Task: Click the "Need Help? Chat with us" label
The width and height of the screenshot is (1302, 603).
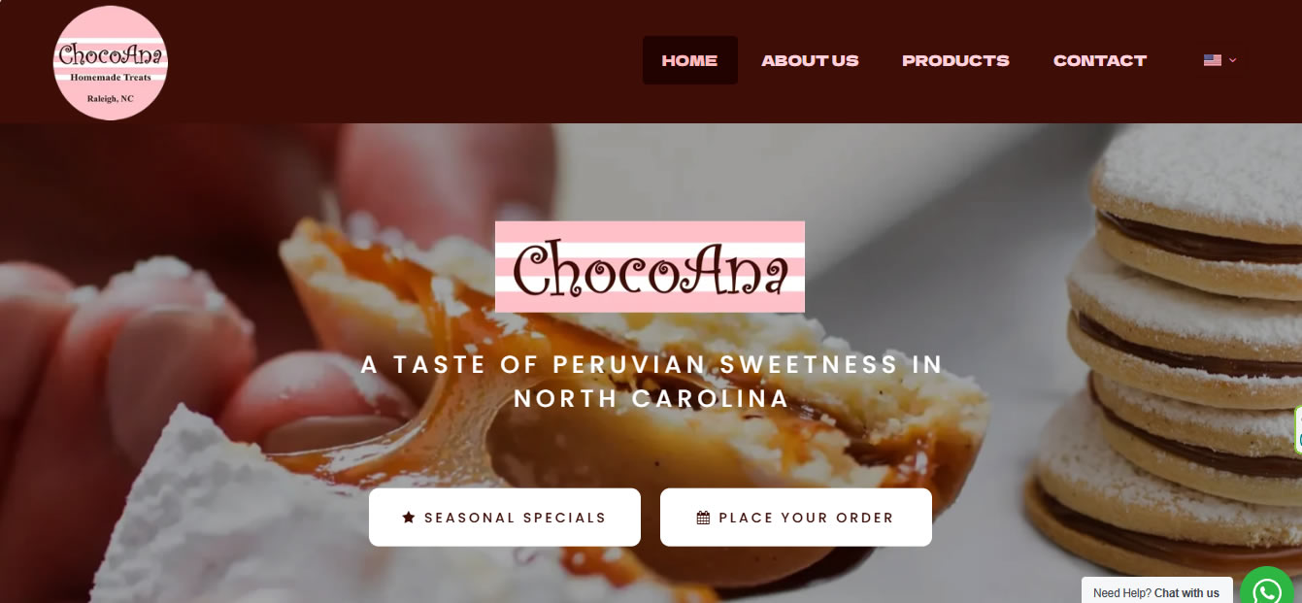Action: click(1156, 593)
